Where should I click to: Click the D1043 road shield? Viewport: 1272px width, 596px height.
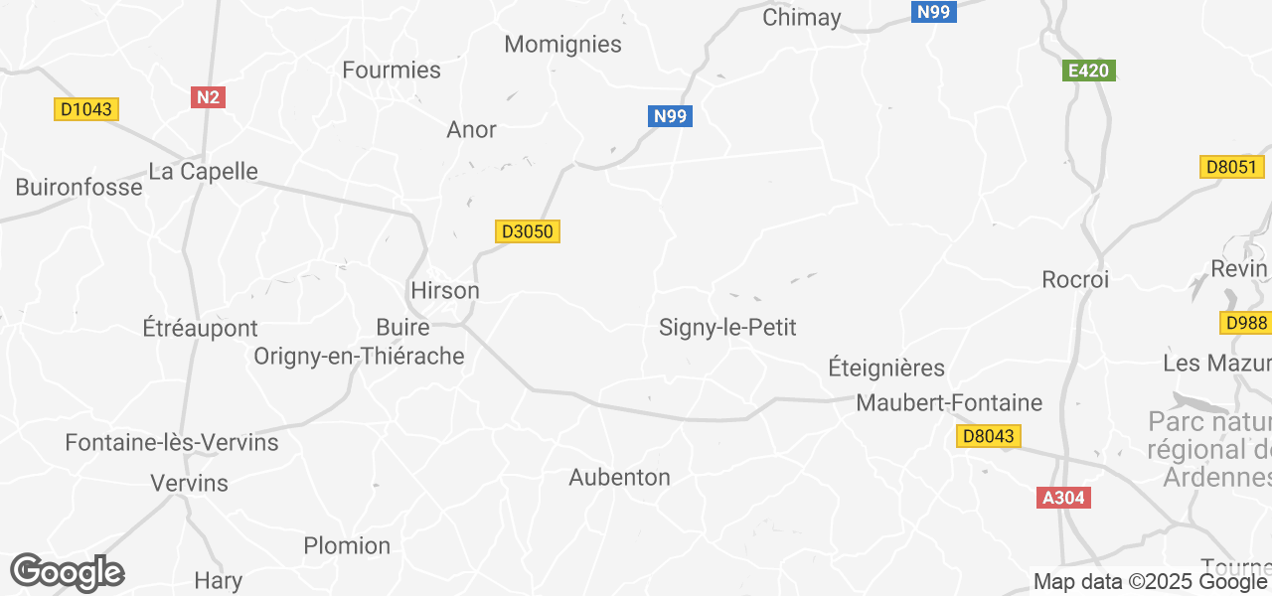point(86,109)
